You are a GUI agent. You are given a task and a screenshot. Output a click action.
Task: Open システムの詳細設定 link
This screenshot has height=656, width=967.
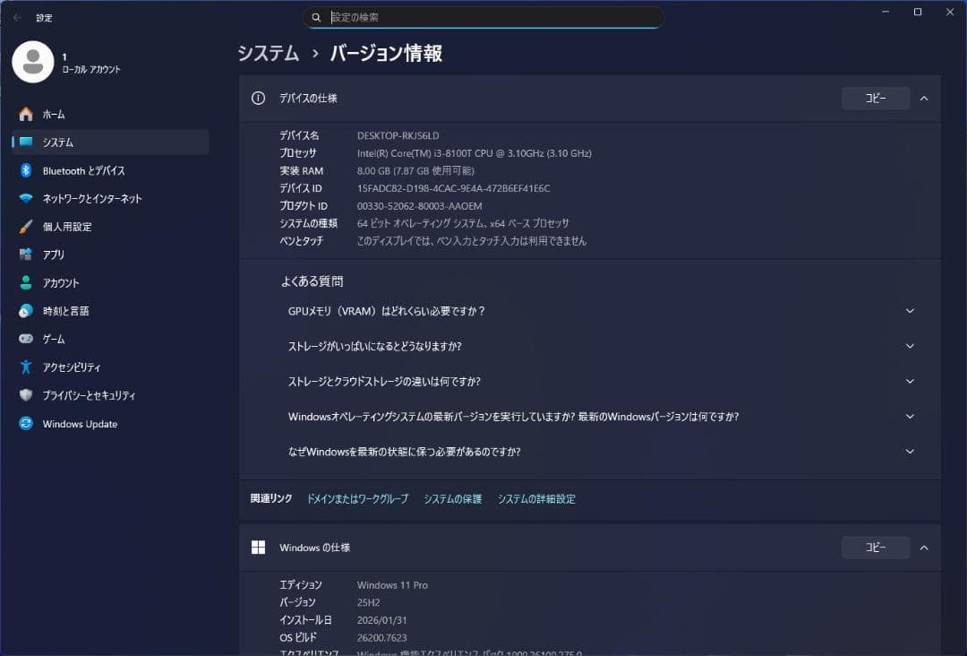click(536, 499)
